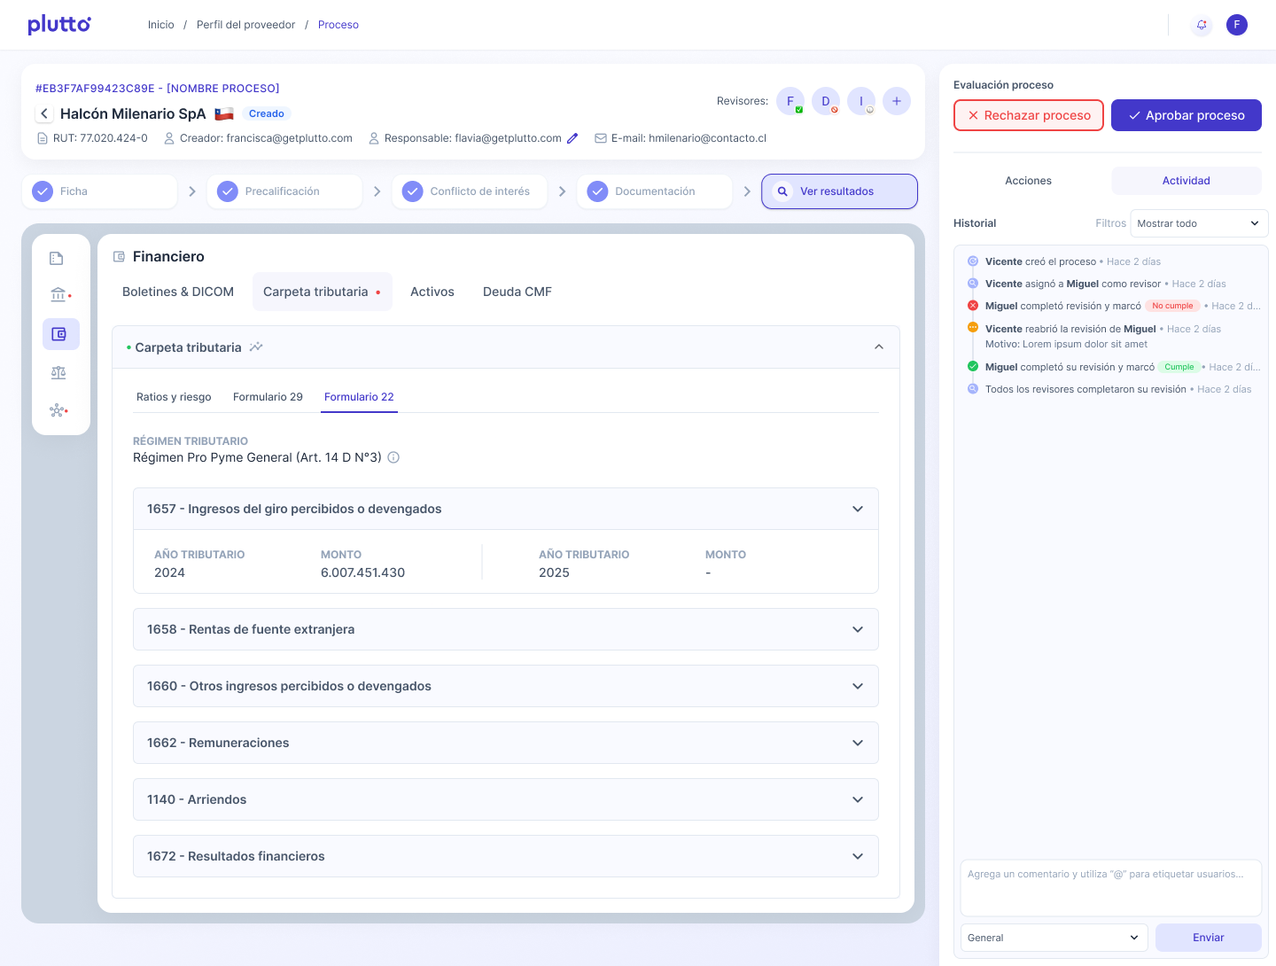
Task: Select the Formulario 22 tab
Action: pos(359,397)
